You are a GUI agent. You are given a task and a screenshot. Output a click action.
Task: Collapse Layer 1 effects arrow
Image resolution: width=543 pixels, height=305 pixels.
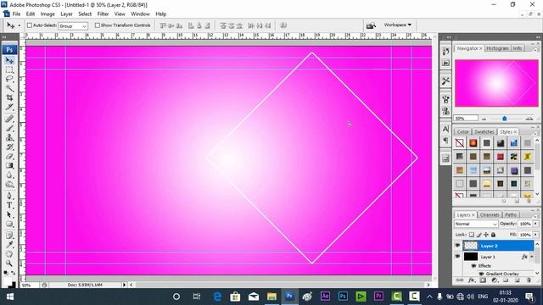[532, 257]
